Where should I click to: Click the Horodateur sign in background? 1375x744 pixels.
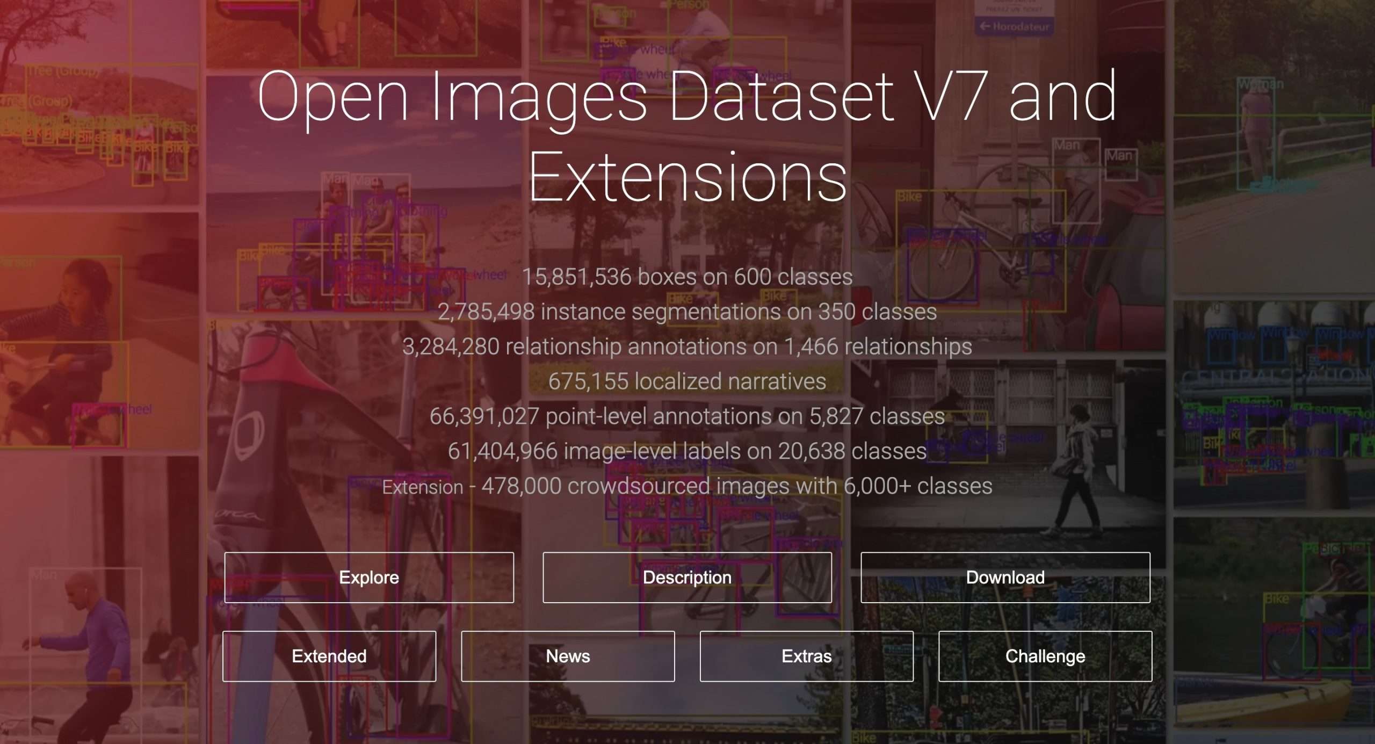tap(1014, 26)
